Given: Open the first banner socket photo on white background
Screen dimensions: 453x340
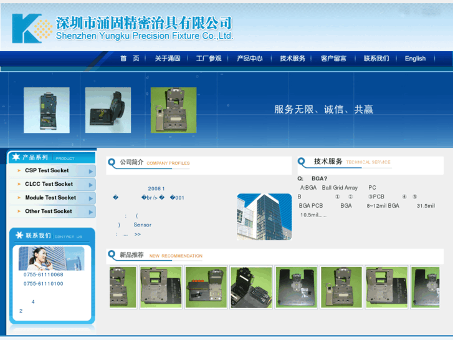Looking at the screenshot, I should coord(47,110).
